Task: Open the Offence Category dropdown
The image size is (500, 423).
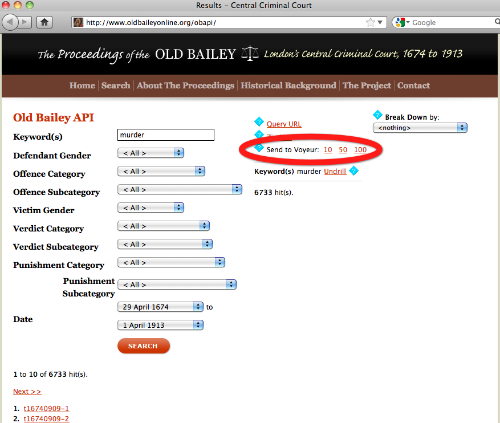Action: tap(161, 171)
